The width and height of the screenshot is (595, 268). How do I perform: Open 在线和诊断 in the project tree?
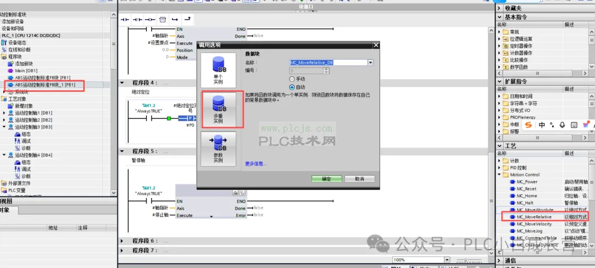pyautogui.click(x=19, y=50)
